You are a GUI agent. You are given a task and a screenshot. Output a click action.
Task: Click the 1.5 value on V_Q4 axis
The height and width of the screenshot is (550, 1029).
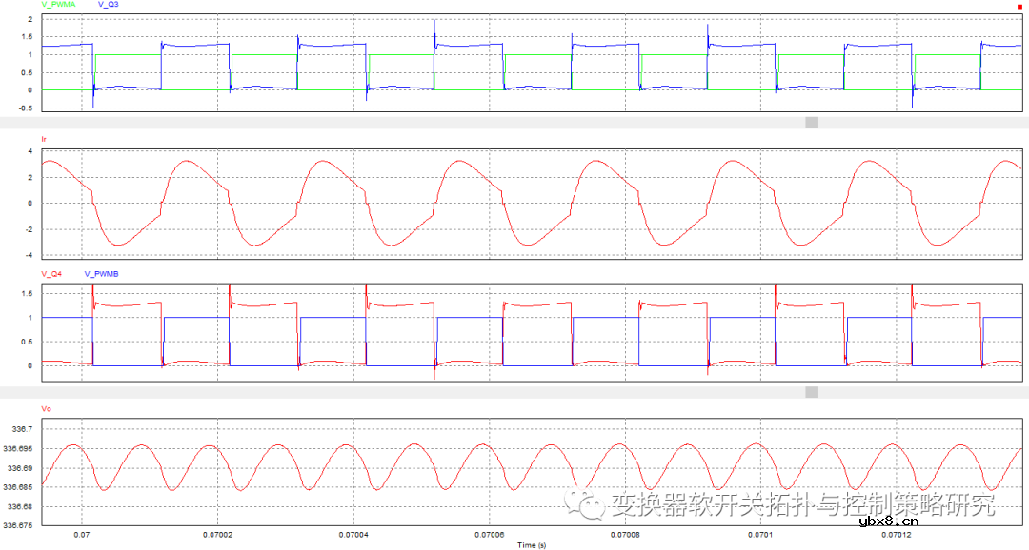(27, 294)
